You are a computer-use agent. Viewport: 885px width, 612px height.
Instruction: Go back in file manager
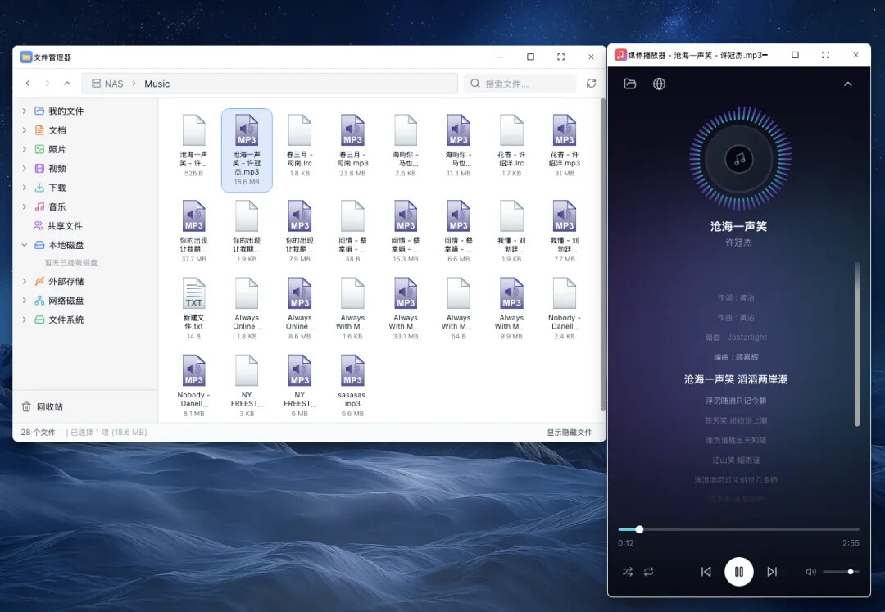pos(28,84)
